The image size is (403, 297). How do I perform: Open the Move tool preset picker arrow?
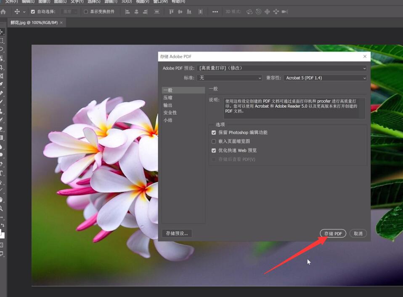24,12
